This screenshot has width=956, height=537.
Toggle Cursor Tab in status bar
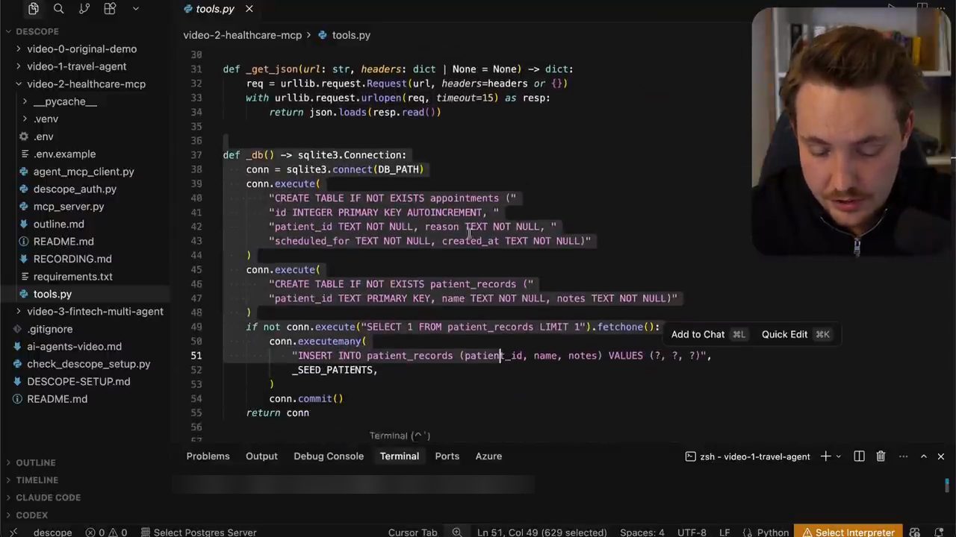pyautogui.click(x=412, y=532)
